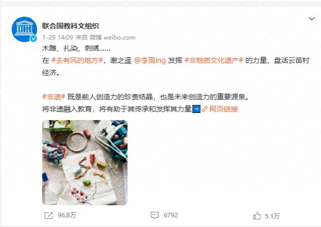Open hashtag #非物质文化遗产#

(x=214, y=60)
